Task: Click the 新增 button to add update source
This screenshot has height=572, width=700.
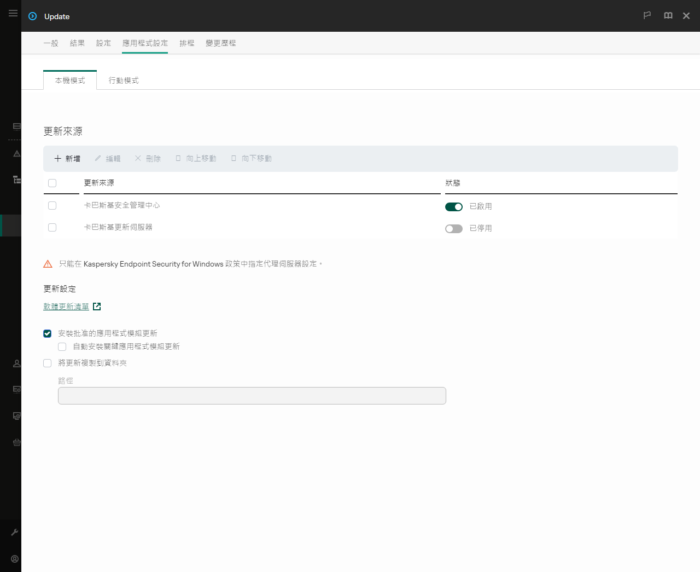Action: [x=67, y=158]
